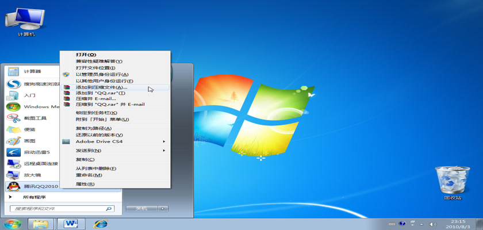The image size is (483, 230).
Task: Open Windows Explorer folder on taskbar
Action: [x=40, y=223]
